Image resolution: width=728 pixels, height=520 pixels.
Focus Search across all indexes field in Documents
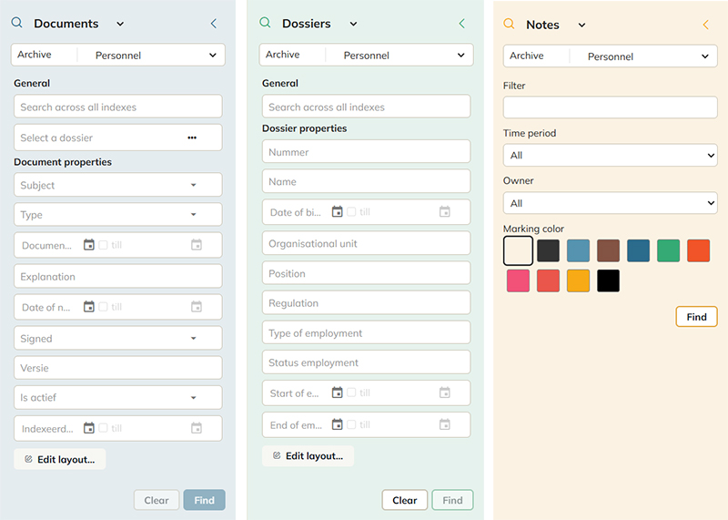118,107
